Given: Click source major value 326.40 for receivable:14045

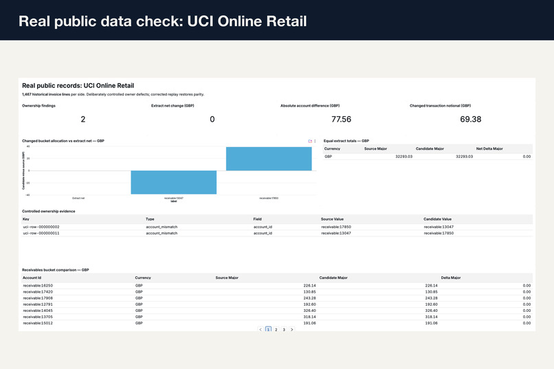Looking at the screenshot, I should coord(309,311).
